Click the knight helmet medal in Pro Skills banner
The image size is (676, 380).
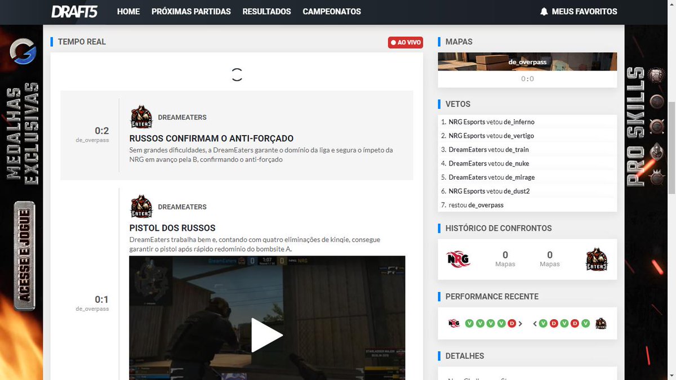656,152
